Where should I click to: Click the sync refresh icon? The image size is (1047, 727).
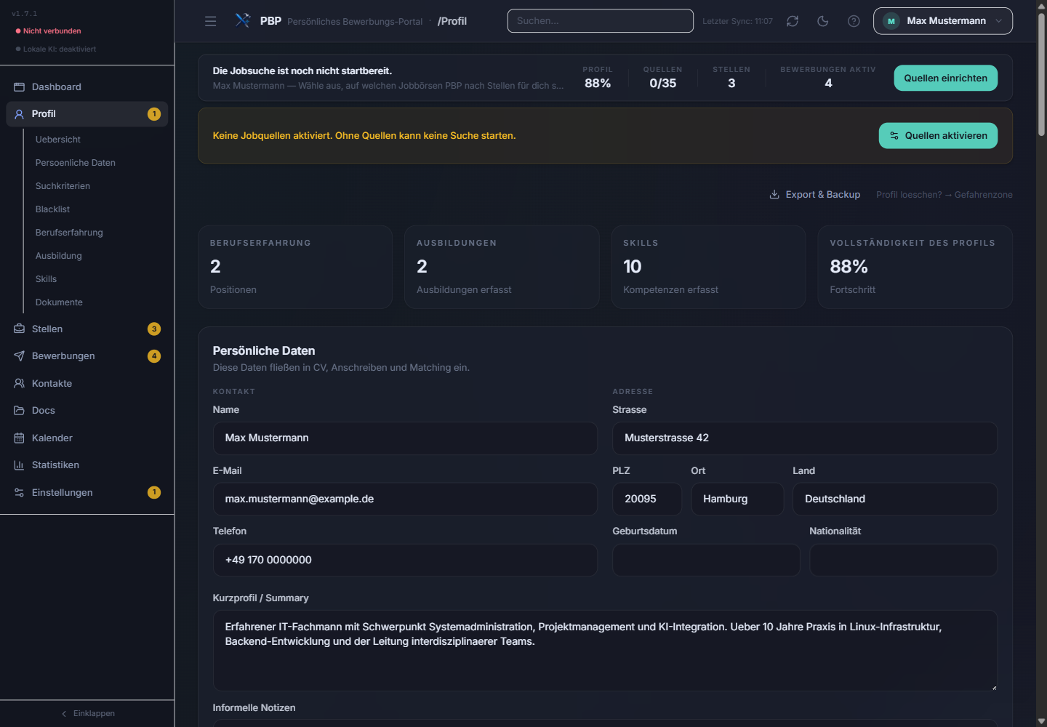(x=793, y=21)
